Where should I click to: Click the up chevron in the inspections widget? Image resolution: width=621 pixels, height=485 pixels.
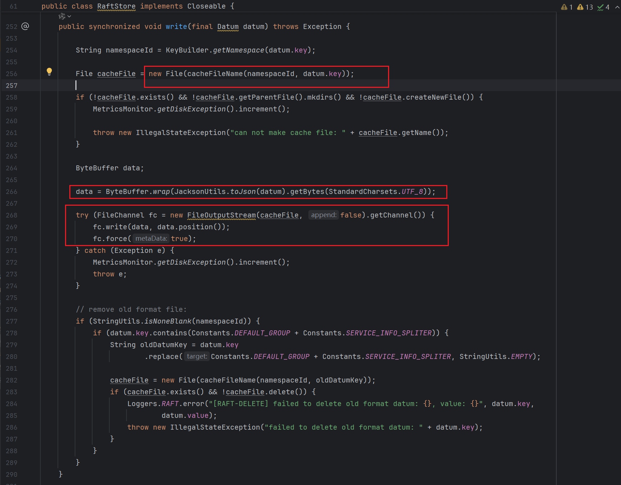617,7
